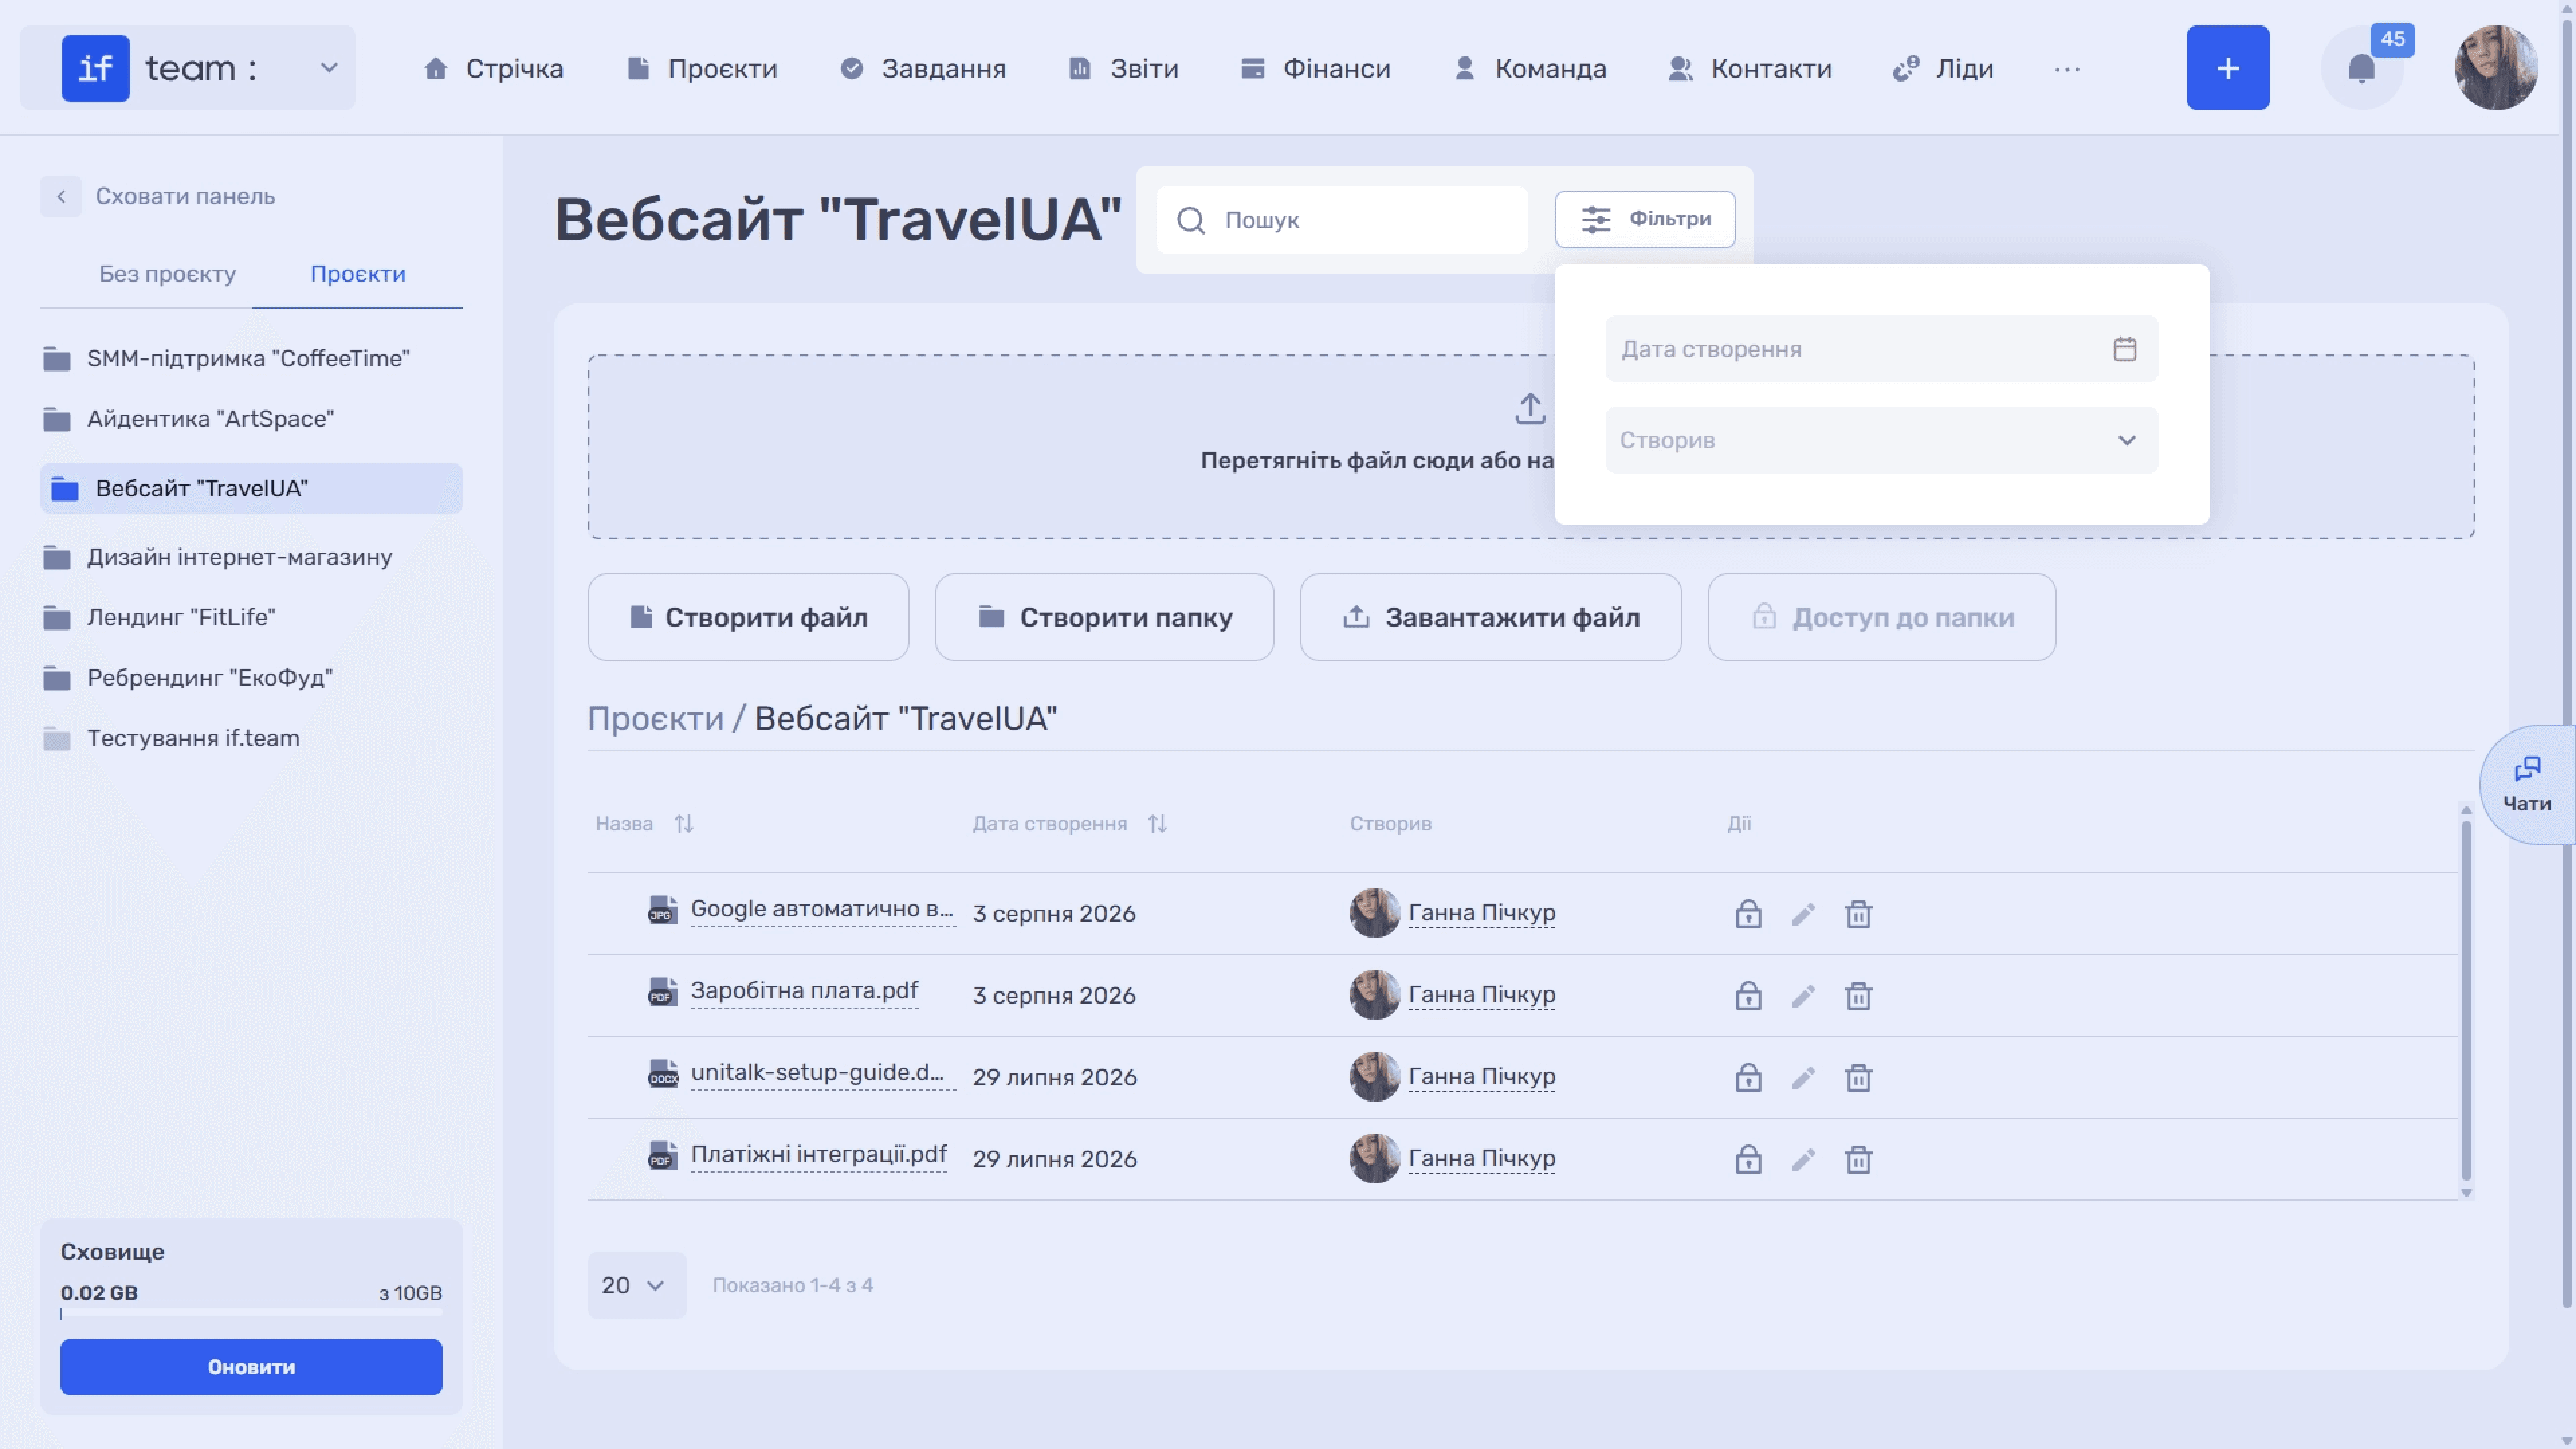Click lock icon for Заробітна плата.pdf
The height and width of the screenshot is (1449, 2576).
point(1748,995)
